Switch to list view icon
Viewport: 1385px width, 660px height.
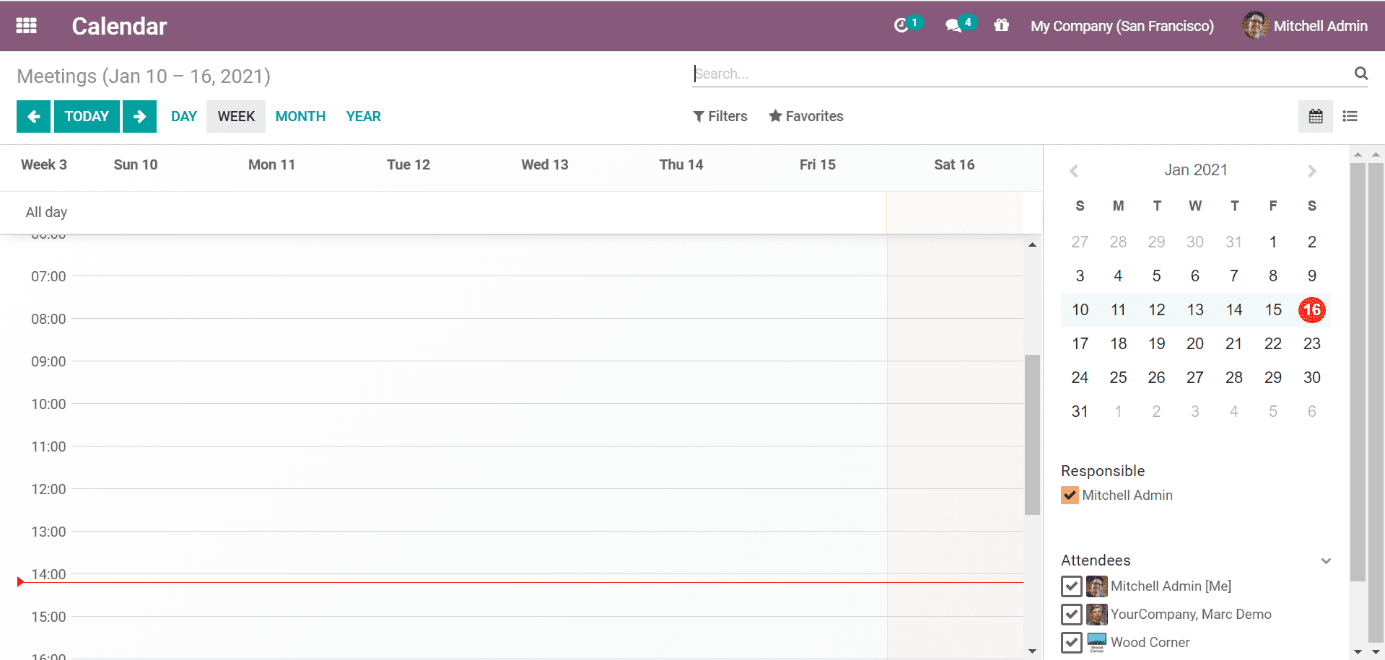[1350, 116]
